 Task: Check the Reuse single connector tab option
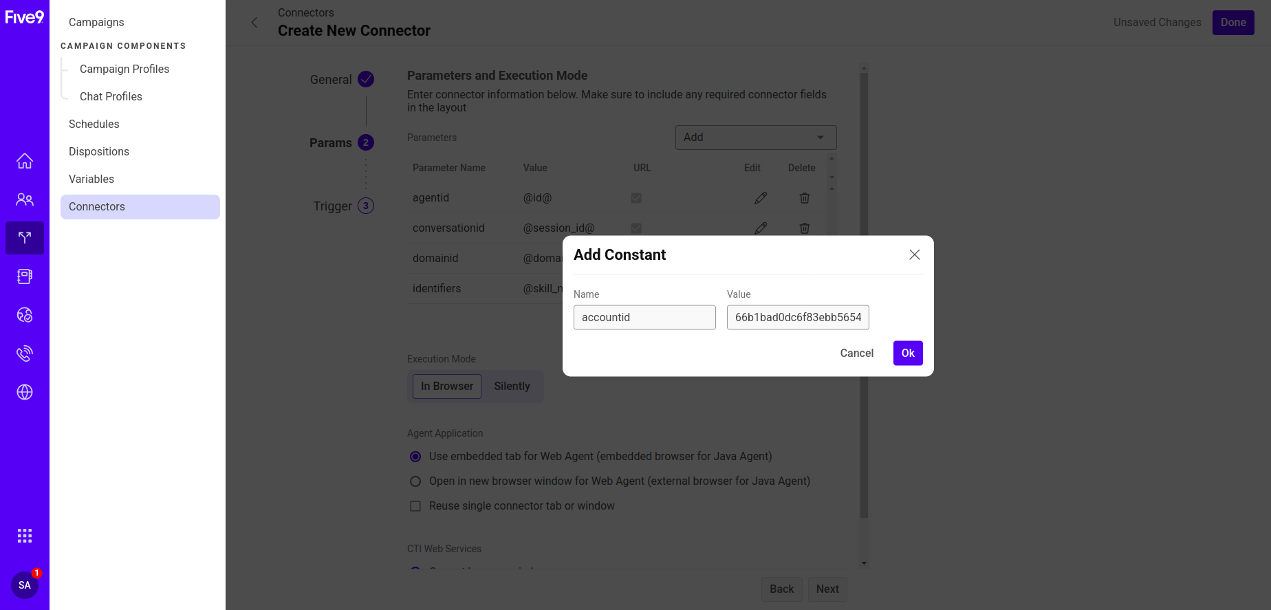coord(415,505)
